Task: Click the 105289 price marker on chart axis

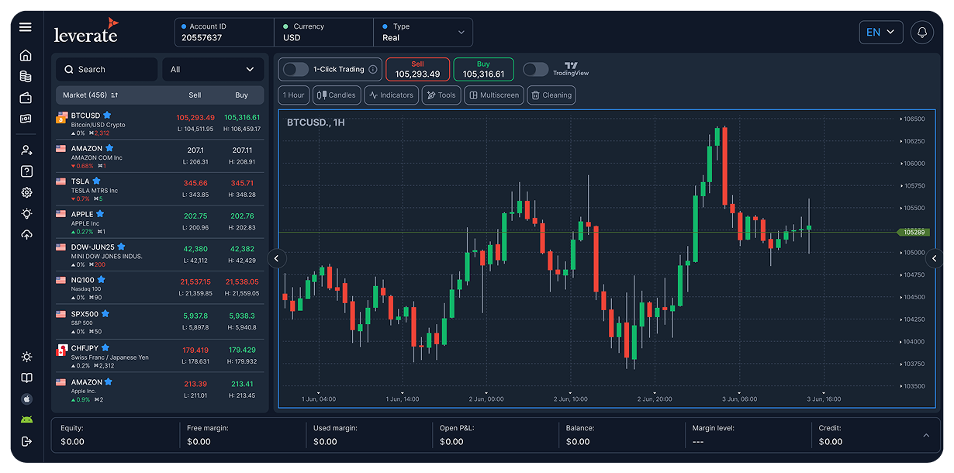Action: click(912, 232)
